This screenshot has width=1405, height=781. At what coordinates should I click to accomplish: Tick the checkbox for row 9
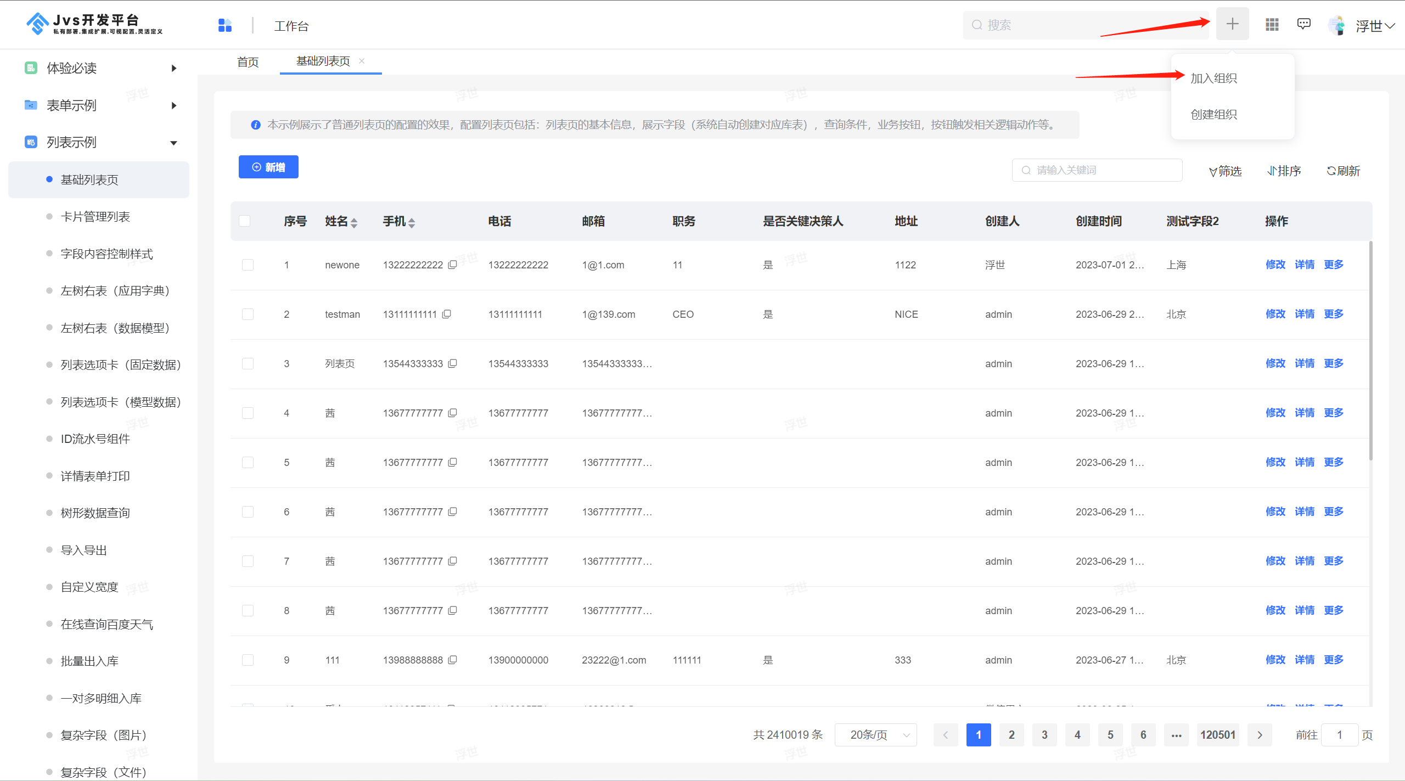click(x=248, y=660)
